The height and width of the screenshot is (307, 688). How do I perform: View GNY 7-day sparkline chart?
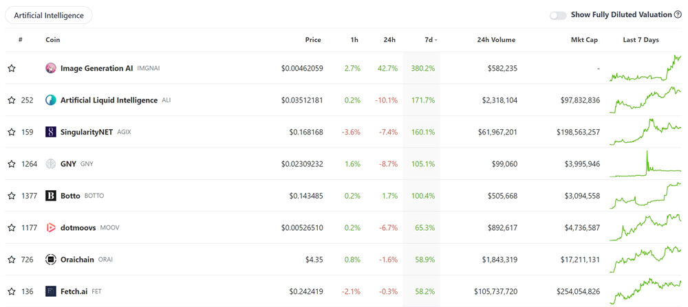tap(645, 163)
